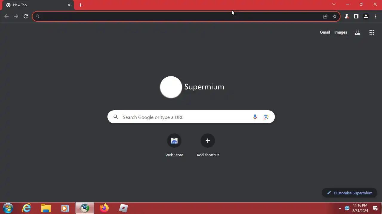This screenshot has height=214, width=382.
Task: Open the Windows Start button
Action: click(x=8, y=208)
